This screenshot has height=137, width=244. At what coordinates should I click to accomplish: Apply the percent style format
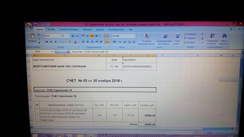[120, 42]
